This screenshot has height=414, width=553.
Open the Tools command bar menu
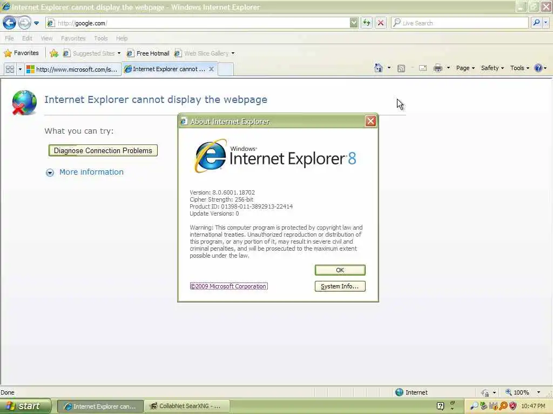(x=520, y=68)
